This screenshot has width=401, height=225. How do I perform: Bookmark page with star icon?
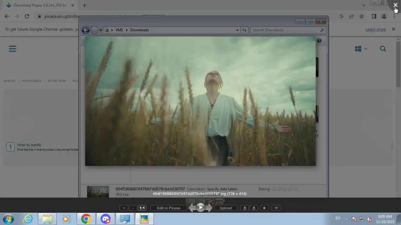click(362, 16)
